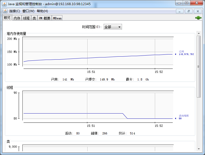Click the 时间范围(T): label
Screen dimensions: 205x155
(92, 27)
